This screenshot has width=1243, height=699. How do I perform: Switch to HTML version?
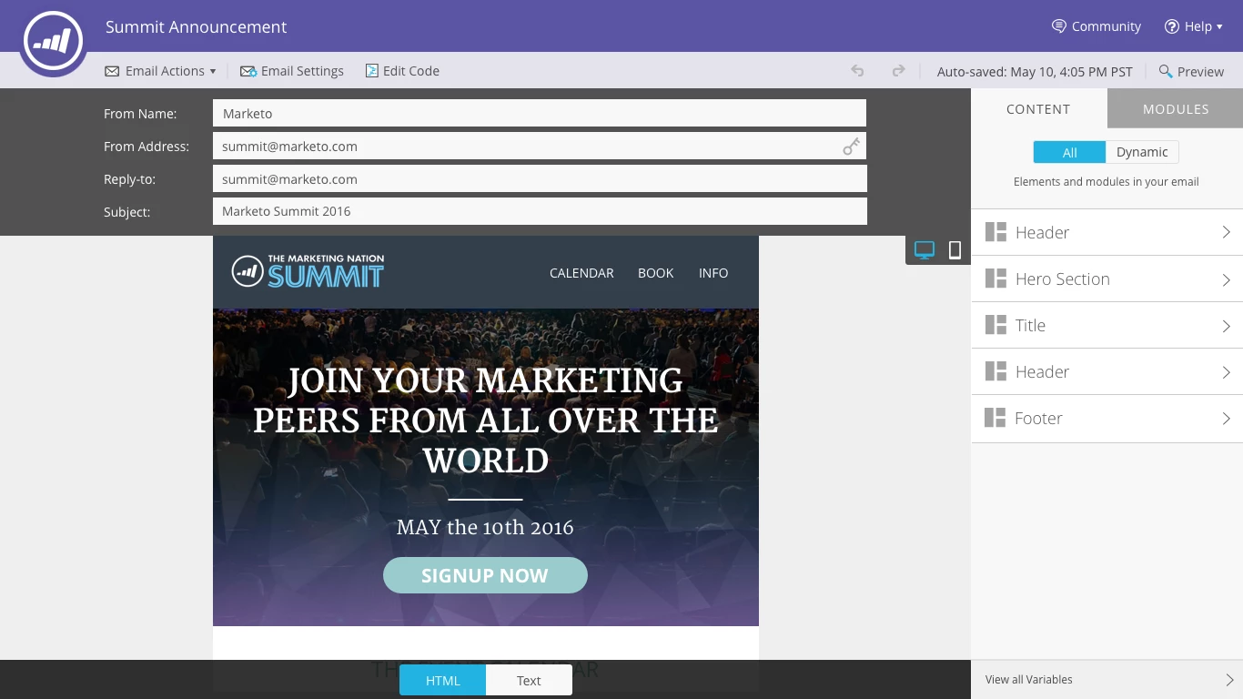click(x=443, y=680)
